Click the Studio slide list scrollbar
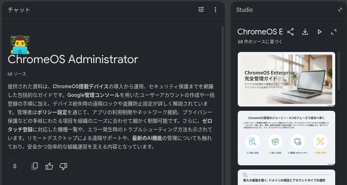Viewport: 347px width, 185px height. 339,72
